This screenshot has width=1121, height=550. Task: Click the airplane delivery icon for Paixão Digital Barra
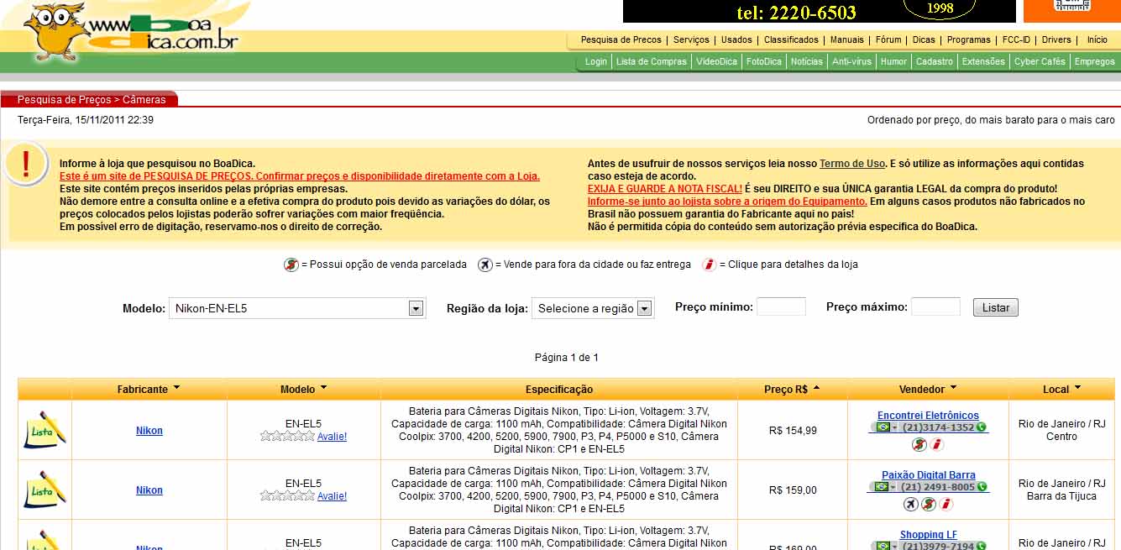click(910, 504)
